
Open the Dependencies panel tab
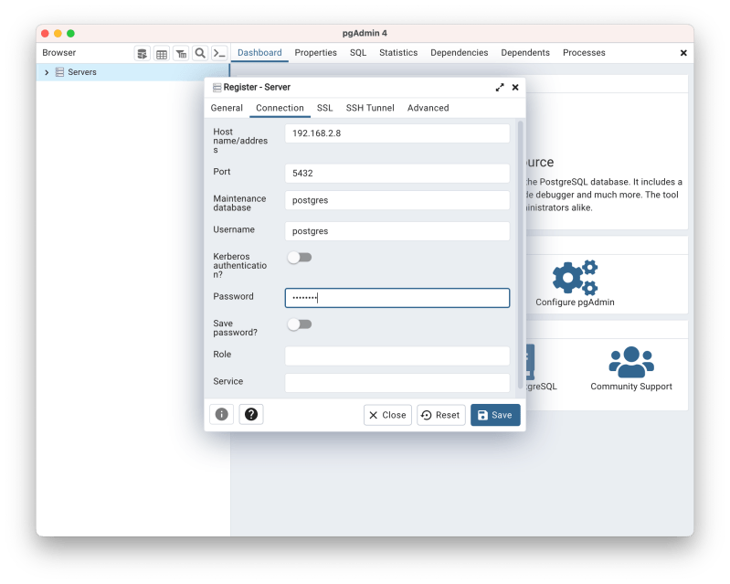tap(460, 53)
